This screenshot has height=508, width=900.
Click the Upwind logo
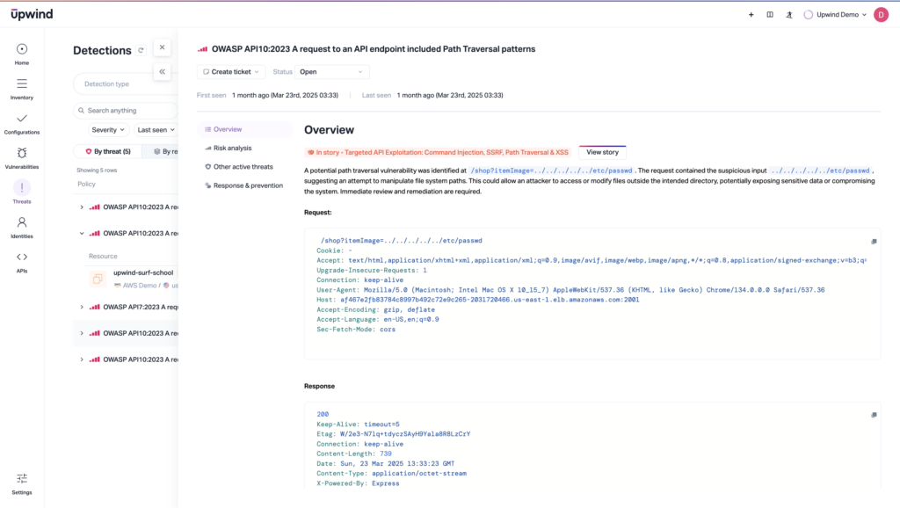(32, 14)
